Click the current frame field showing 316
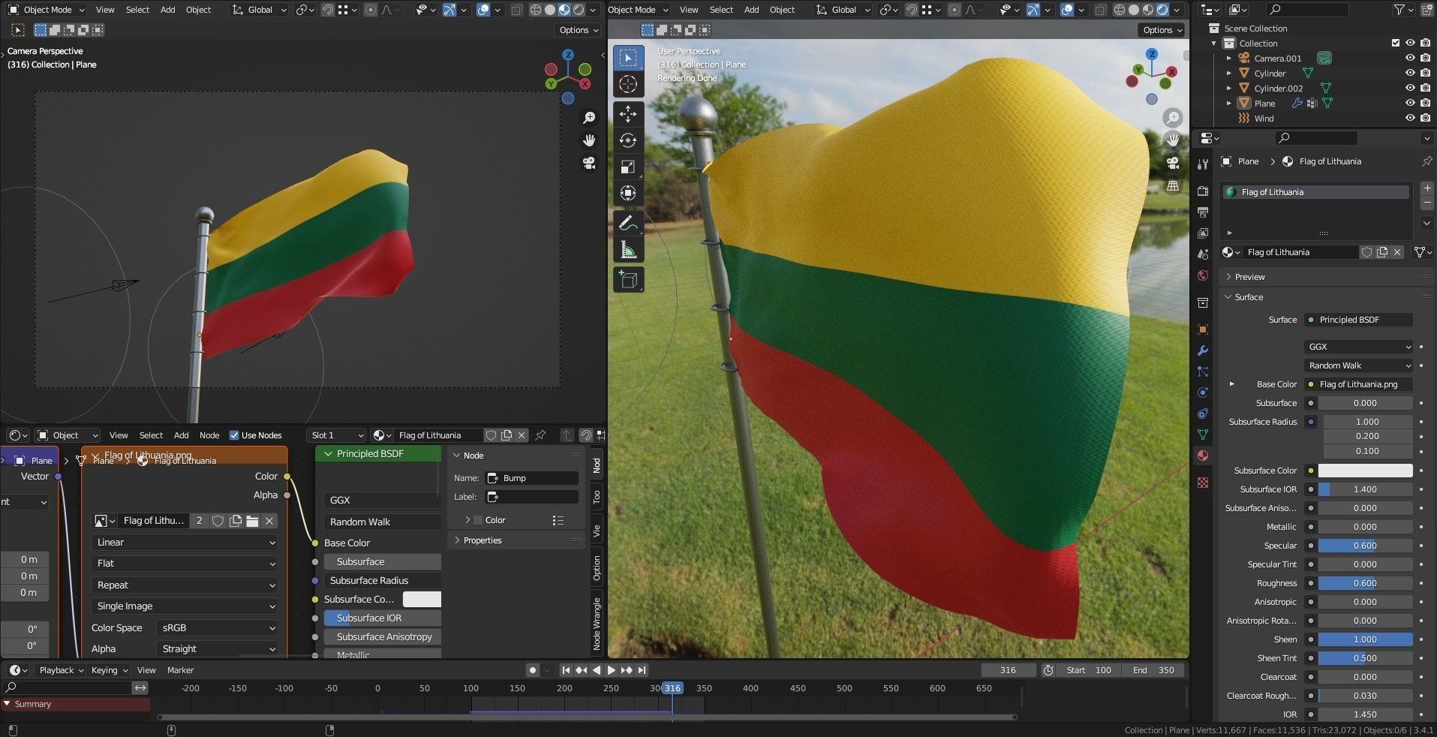Viewport: 1437px width, 737px height. pyautogui.click(x=1008, y=670)
